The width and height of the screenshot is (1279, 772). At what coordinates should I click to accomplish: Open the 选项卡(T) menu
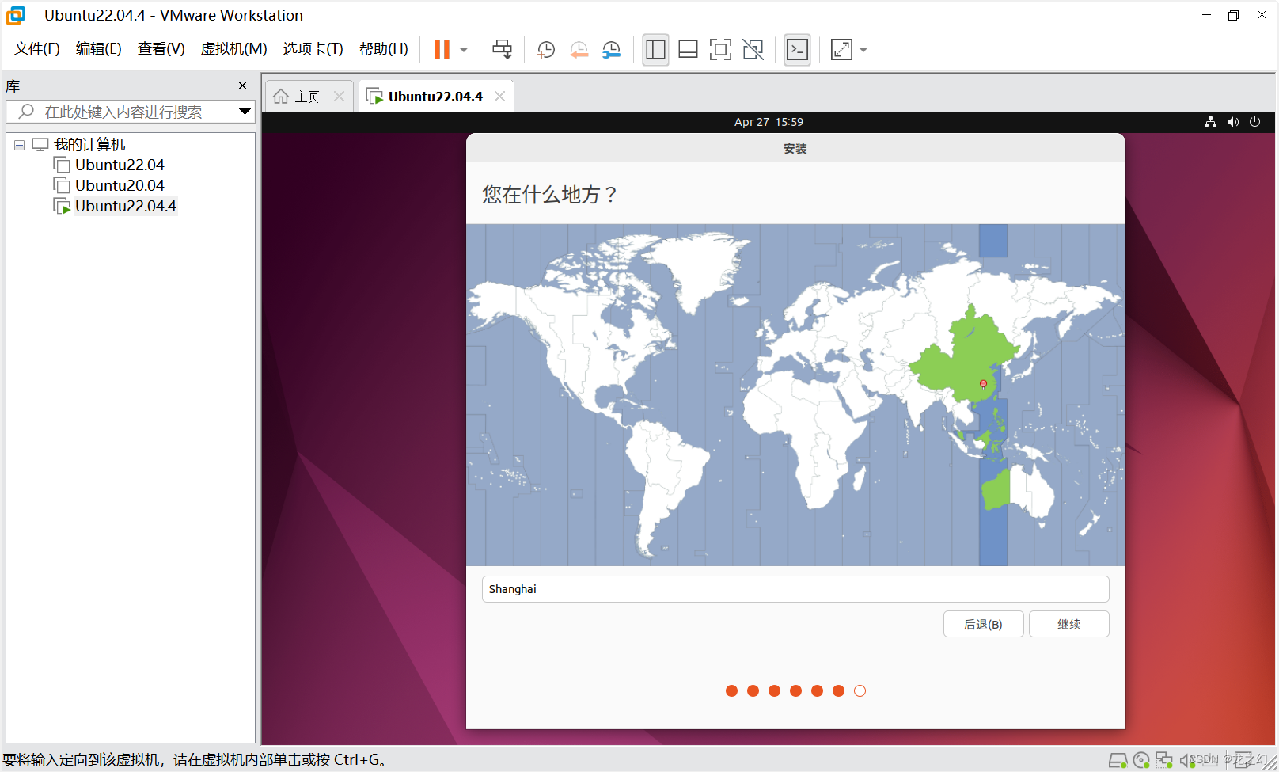(x=313, y=49)
